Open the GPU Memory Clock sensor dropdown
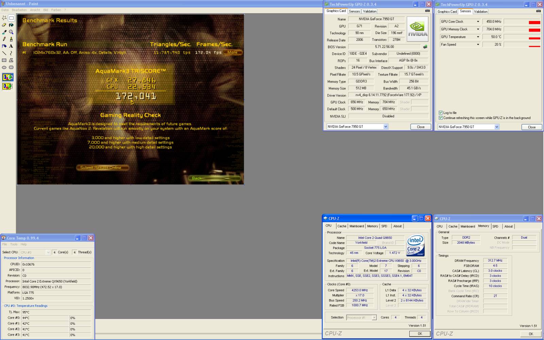Screen dimensions: 544x340 coord(478,29)
